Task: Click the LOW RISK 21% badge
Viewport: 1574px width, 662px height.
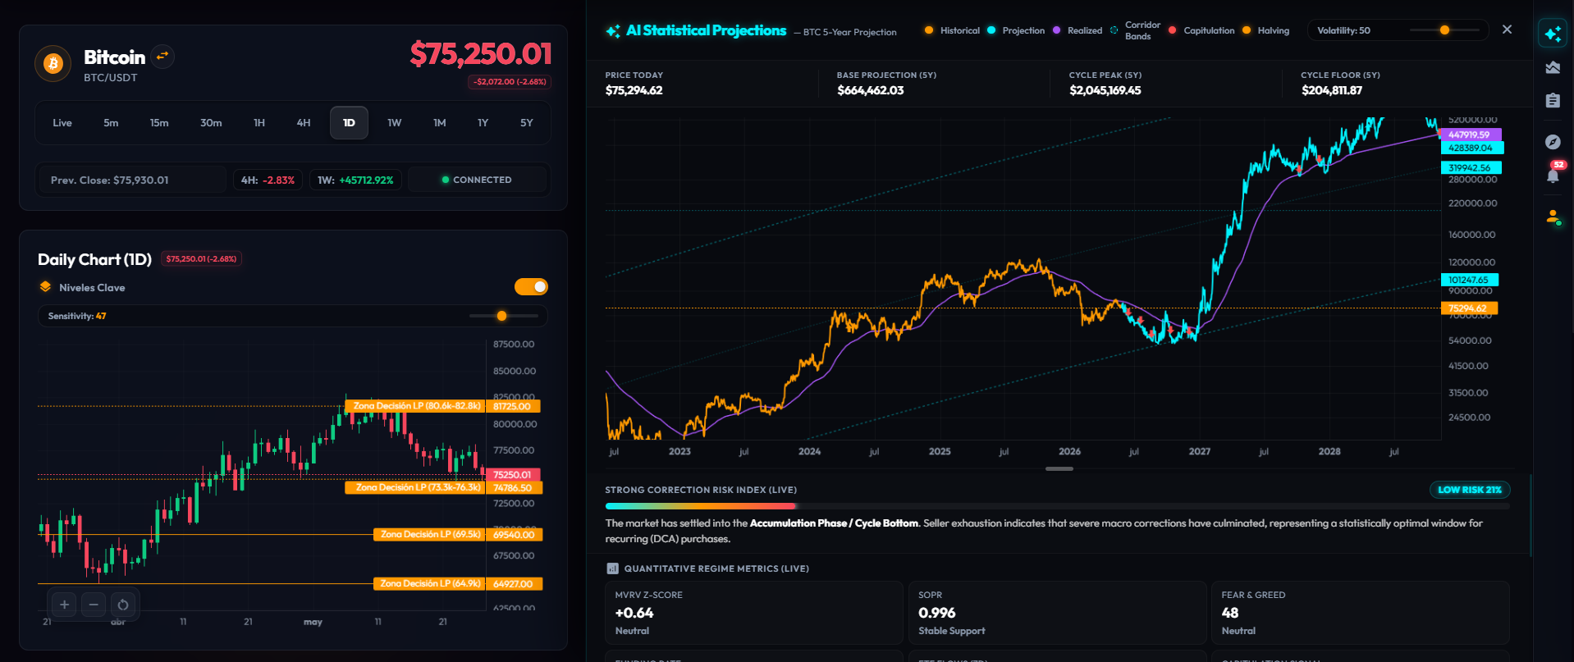Action: click(x=1470, y=490)
